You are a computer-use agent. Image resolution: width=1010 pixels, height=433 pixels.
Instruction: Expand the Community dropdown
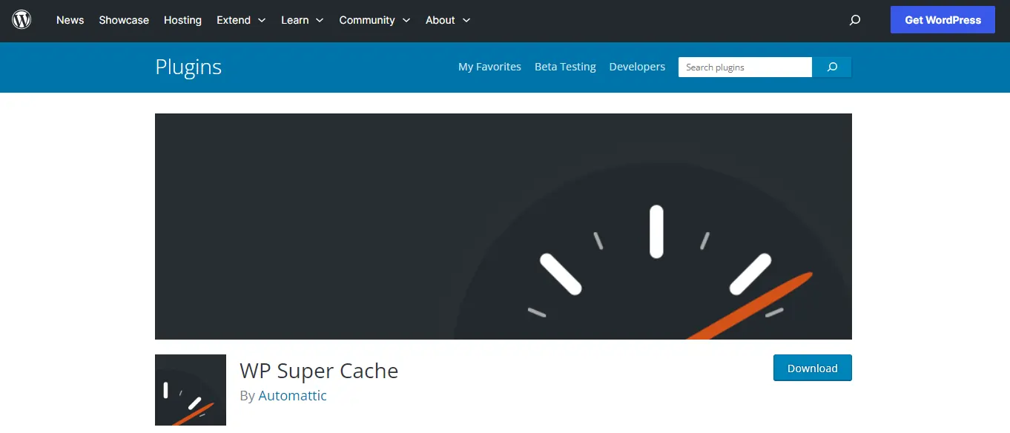(x=374, y=20)
